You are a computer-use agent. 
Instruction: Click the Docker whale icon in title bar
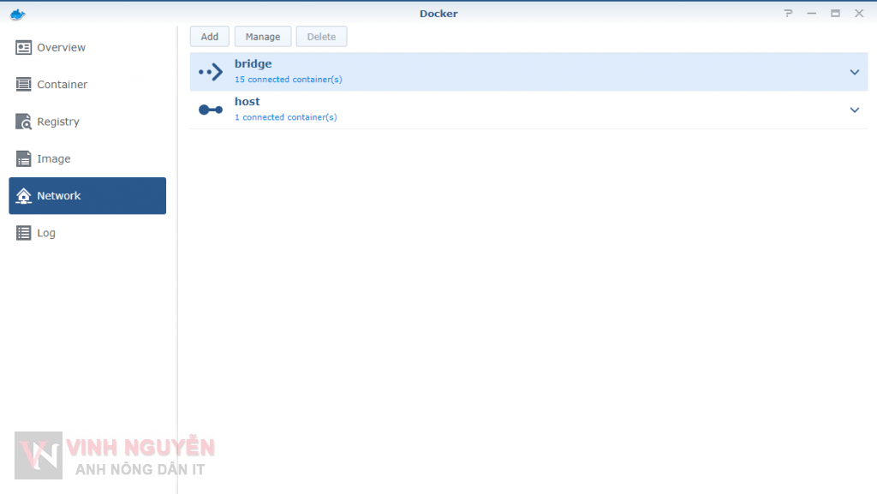click(x=17, y=14)
